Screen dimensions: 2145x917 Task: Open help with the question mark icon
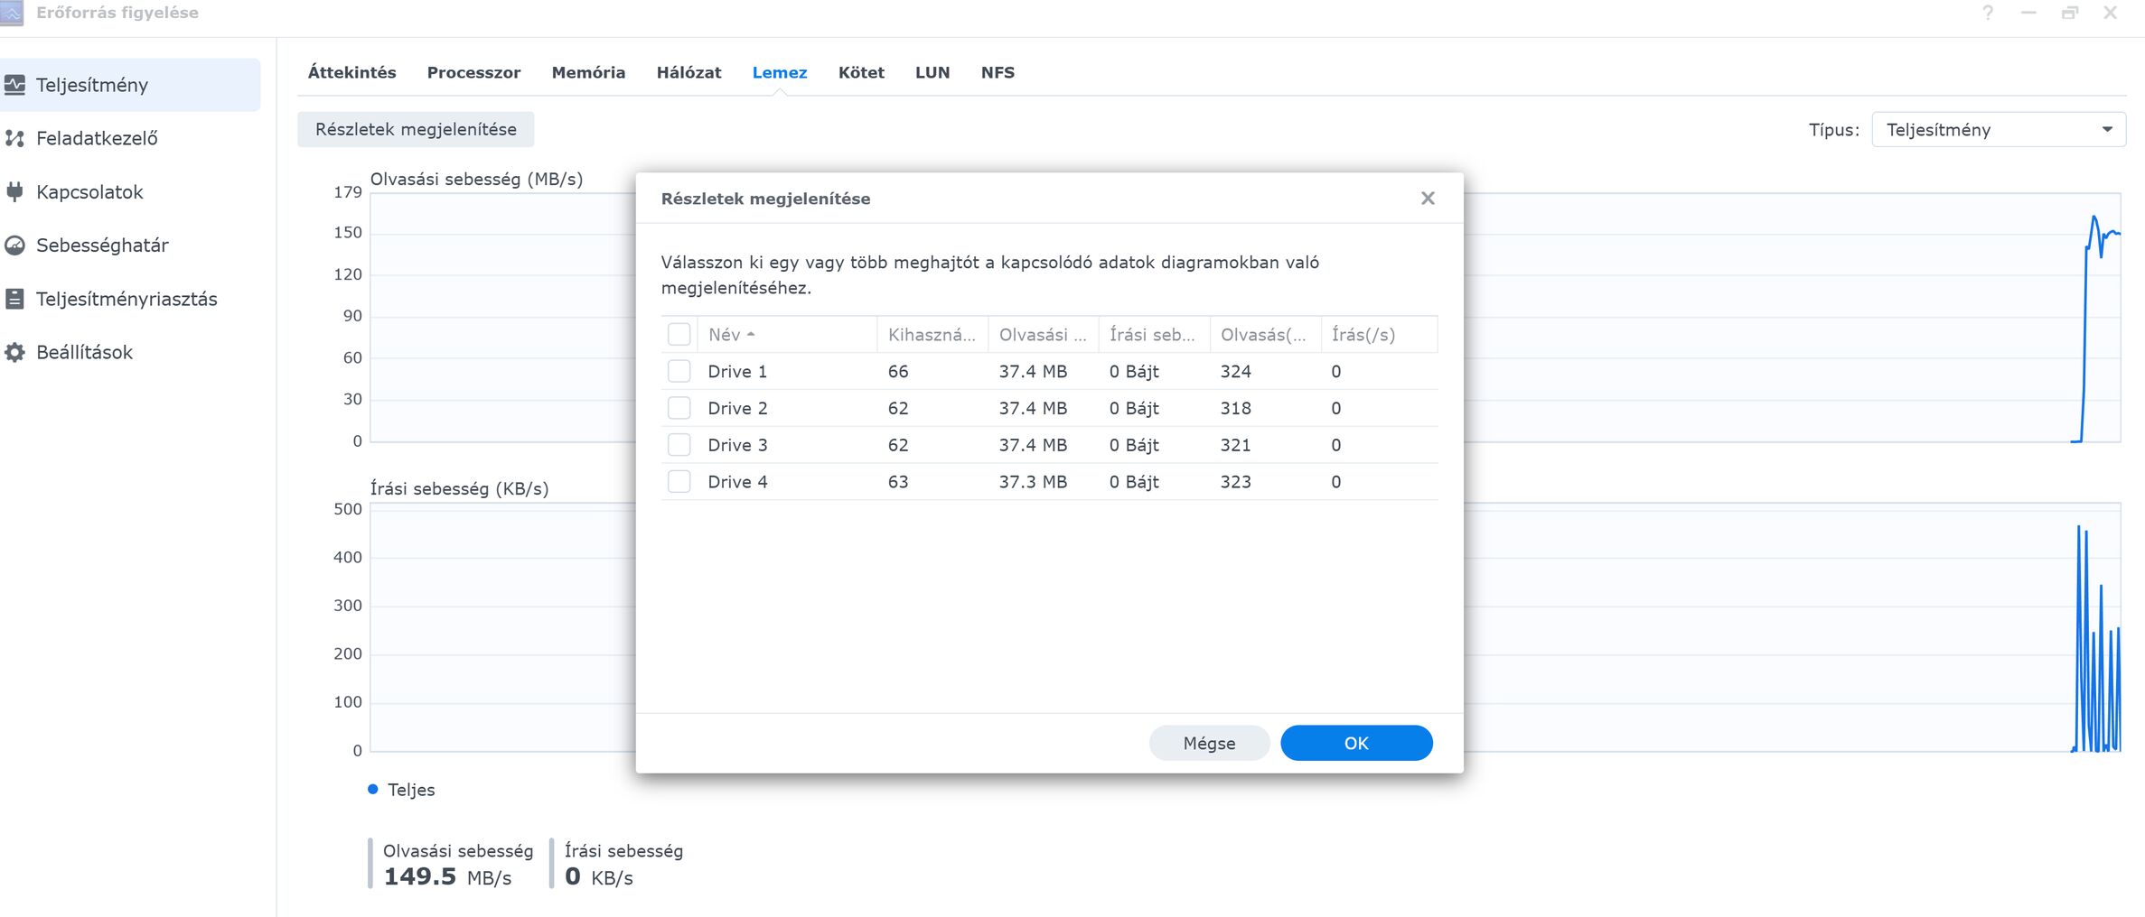point(1988,13)
